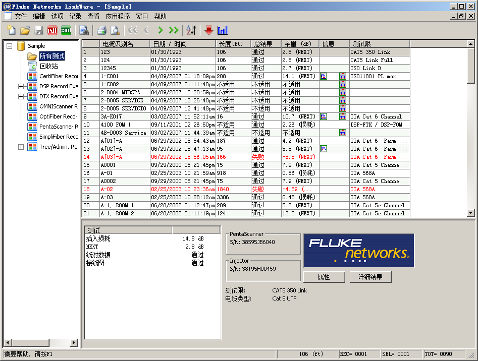Go to next record green arrow
This screenshot has width=478, height=361.
coord(161,30)
